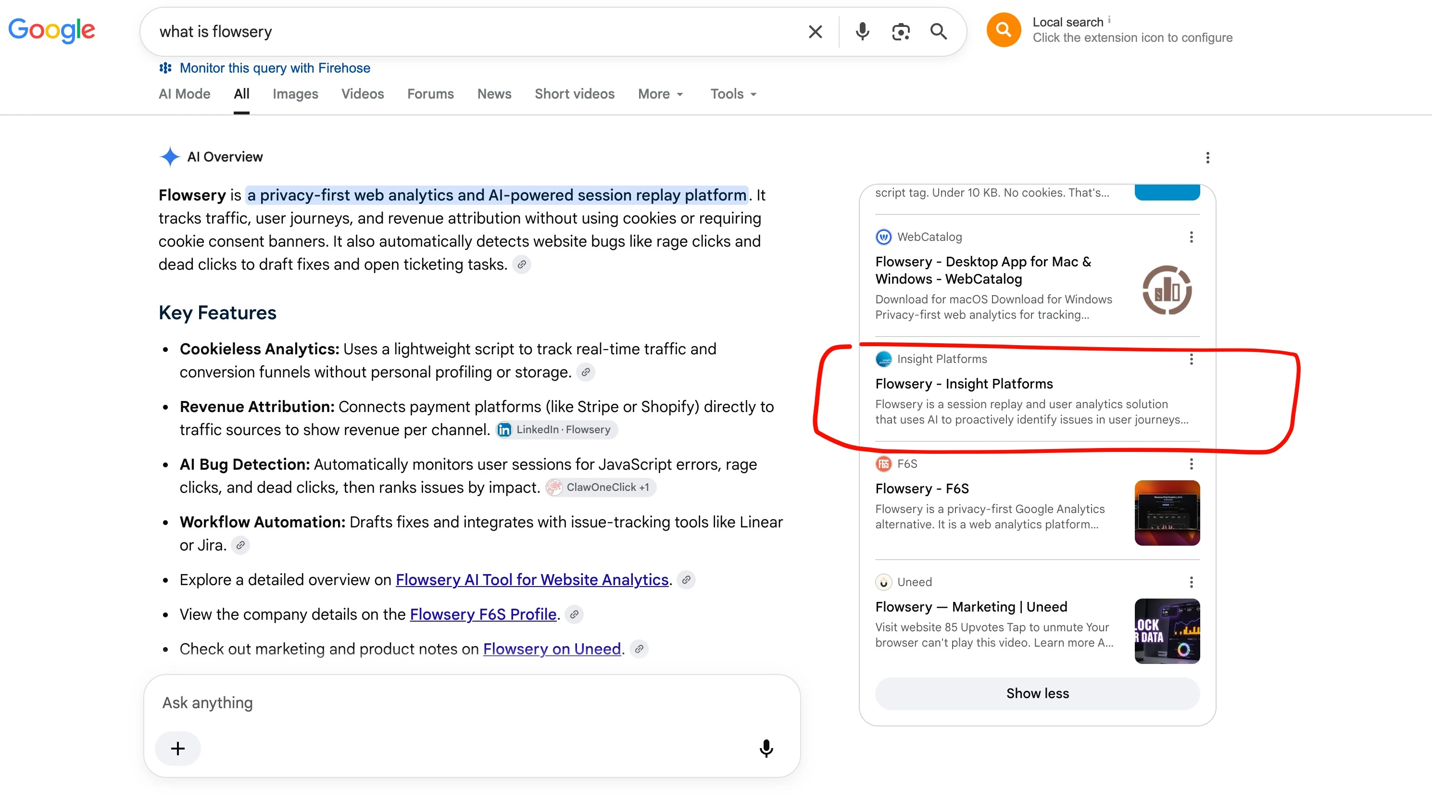Open the ClawOneClick +1 source chip
The height and width of the screenshot is (800, 1432).
click(601, 487)
